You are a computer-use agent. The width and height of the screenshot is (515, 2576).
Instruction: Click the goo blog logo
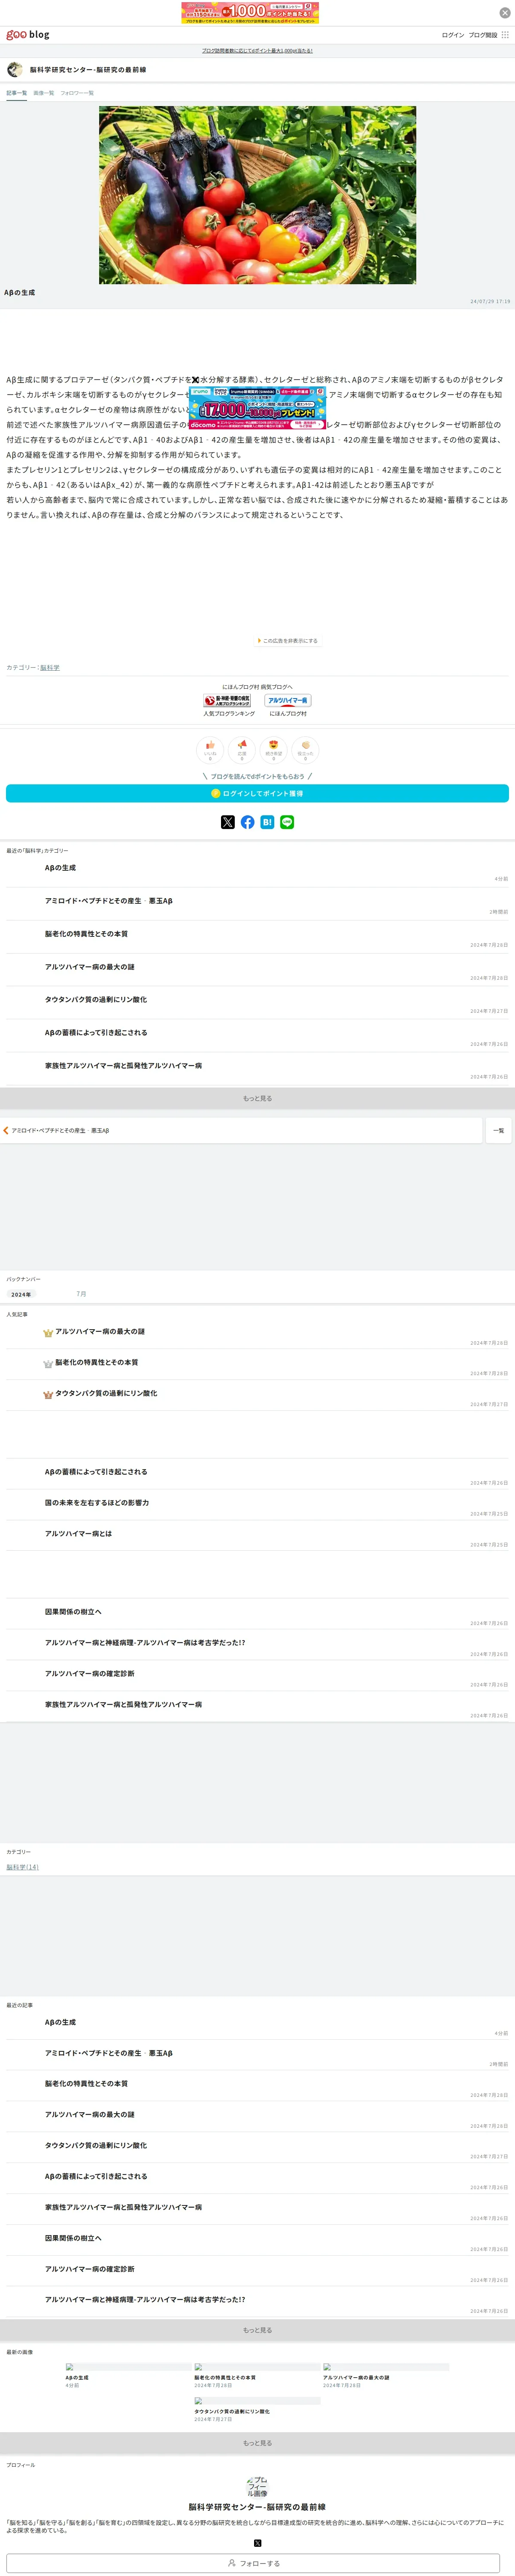(28, 35)
